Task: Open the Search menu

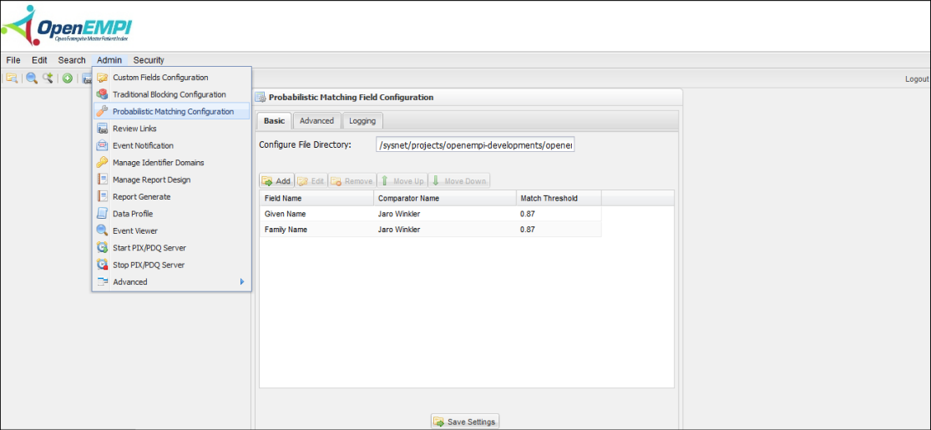Action: coord(72,60)
